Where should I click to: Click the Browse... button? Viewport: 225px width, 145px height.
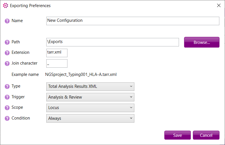point(202,42)
